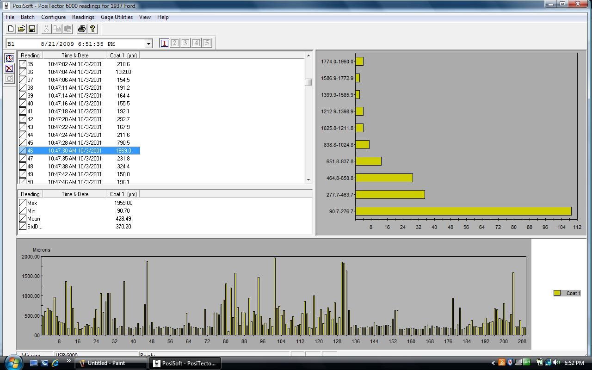The width and height of the screenshot is (592, 370).
Task: Select reading 45 value 790.5
Action: pyautogui.click(x=123, y=143)
